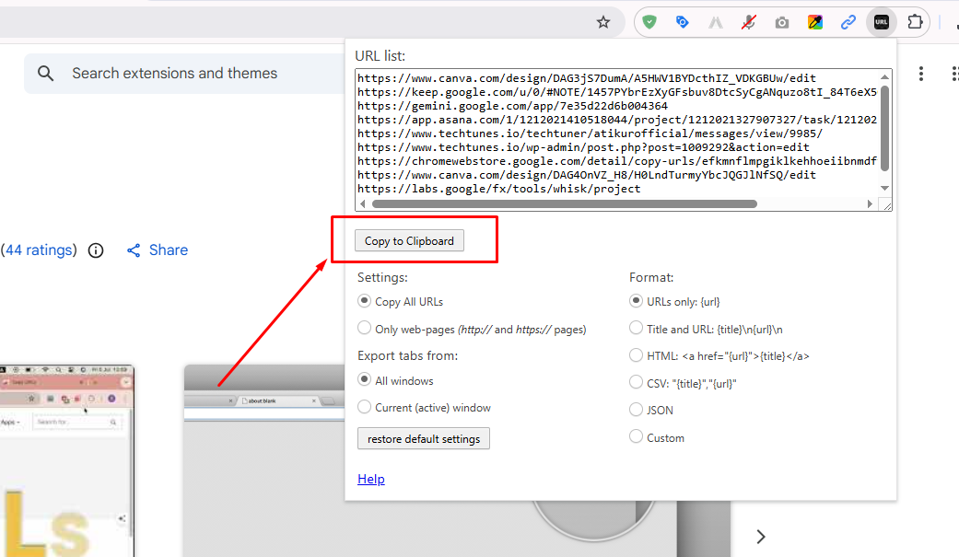Open the camera screenshot extension
Image resolution: width=959 pixels, height=557 pixels.
781,23
